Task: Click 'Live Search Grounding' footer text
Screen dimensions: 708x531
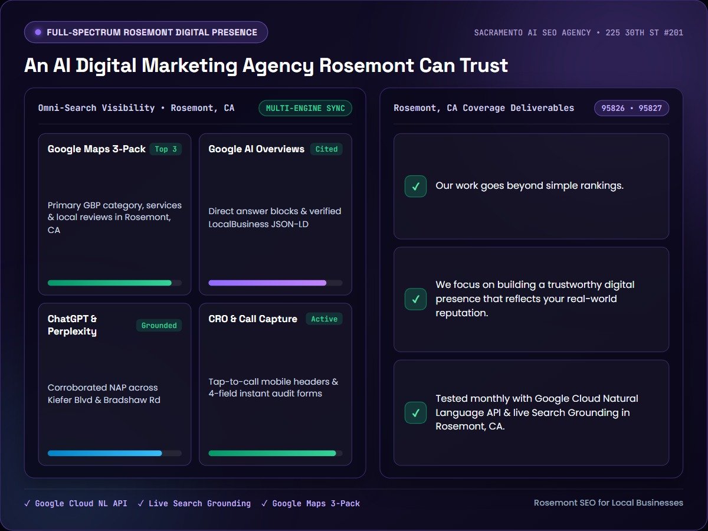Action: pos(199,503)
